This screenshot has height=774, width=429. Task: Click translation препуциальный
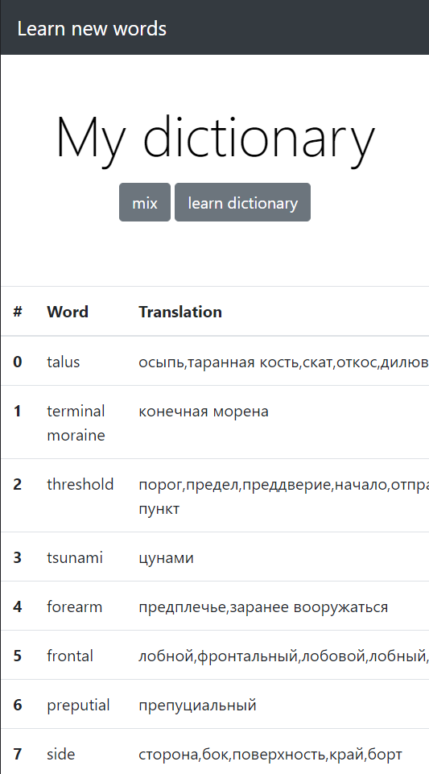(x=197, y=705)
